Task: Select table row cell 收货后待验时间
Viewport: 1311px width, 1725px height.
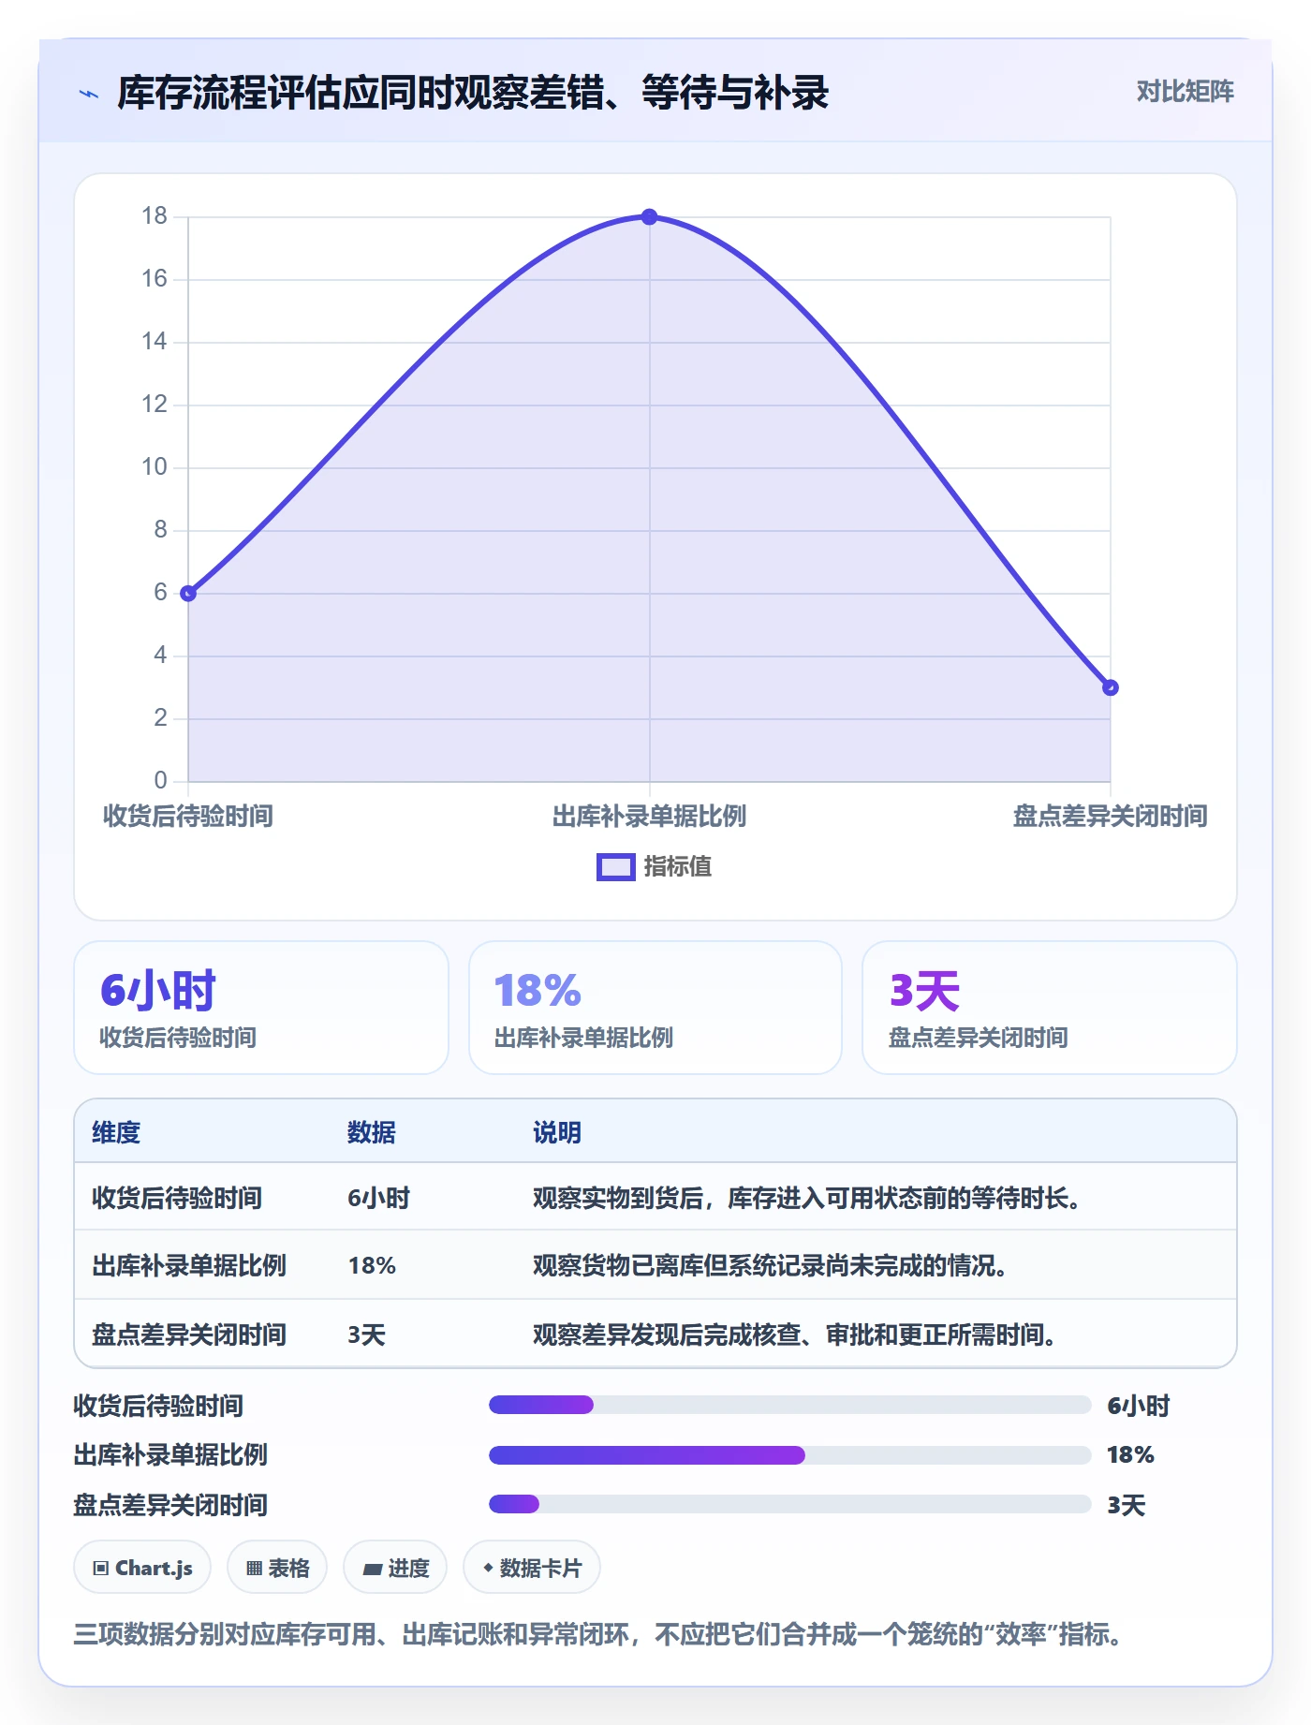Action: [x=177, y=1198]
